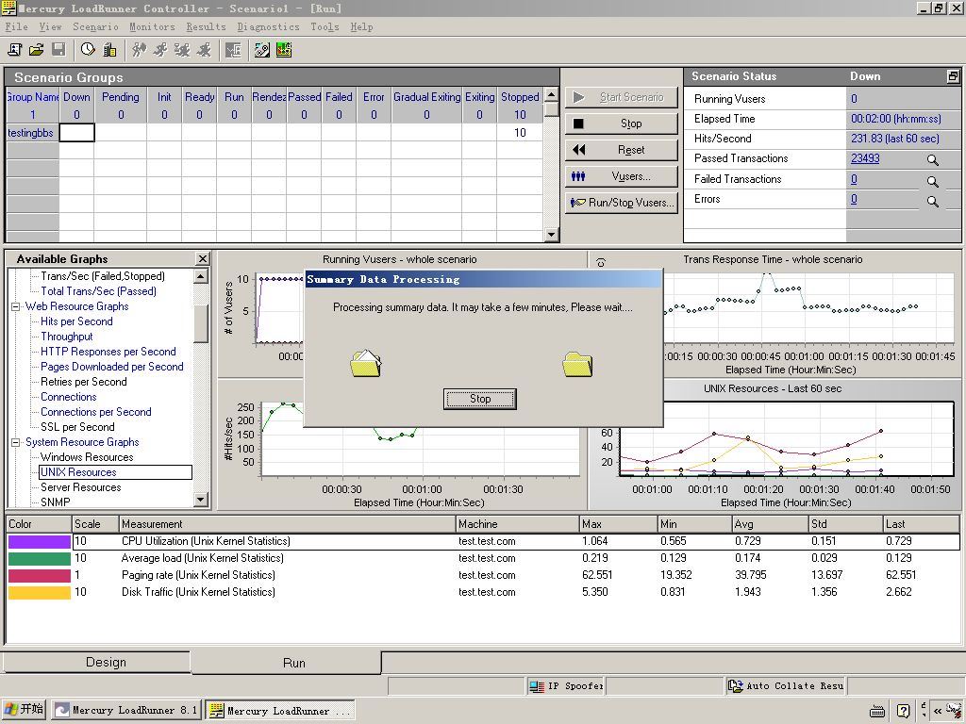The width and height of the screenshot is (966, 724).
Task: Click the red Paging rate color swatch
Action: (39, 576)
